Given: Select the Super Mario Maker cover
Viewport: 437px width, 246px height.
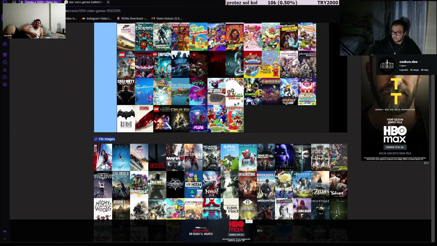Looking at the screenshot, I should tap(270, 64).
